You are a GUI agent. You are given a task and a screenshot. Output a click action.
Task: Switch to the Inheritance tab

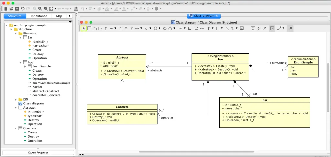pos(39,16)
